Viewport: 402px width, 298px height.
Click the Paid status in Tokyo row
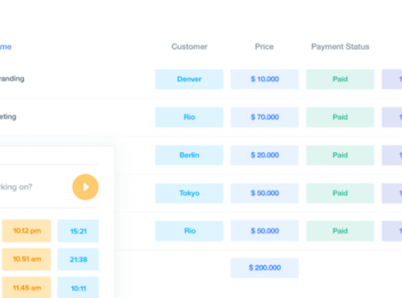tap(340, 193)
